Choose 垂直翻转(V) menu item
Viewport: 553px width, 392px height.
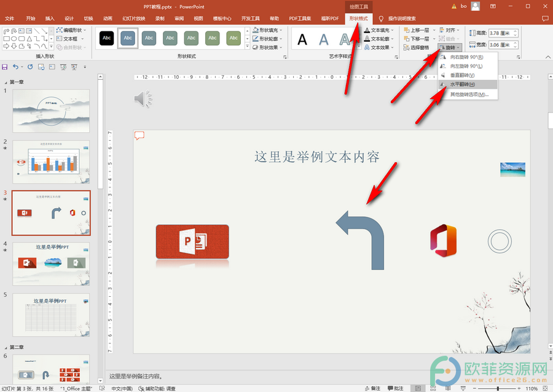click(468, 75)
